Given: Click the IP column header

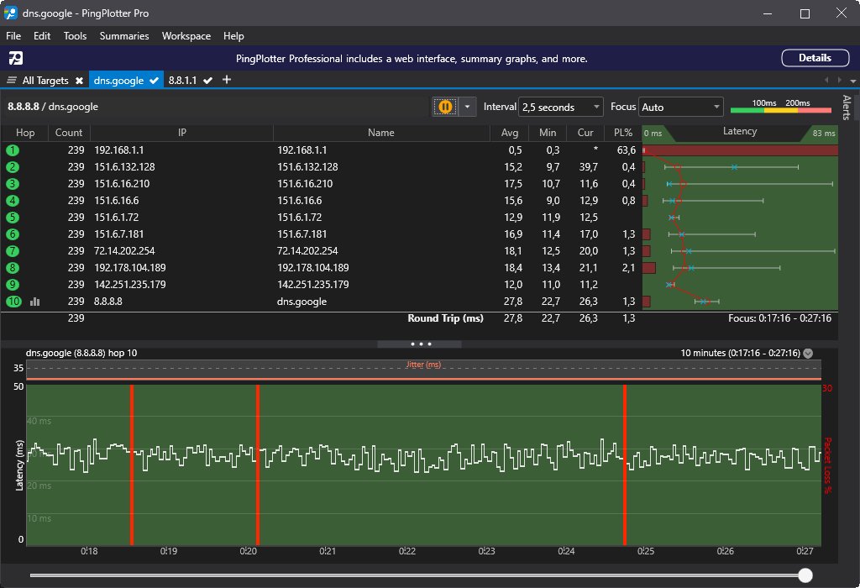Looking at the screenshot, I should [182, 133].
